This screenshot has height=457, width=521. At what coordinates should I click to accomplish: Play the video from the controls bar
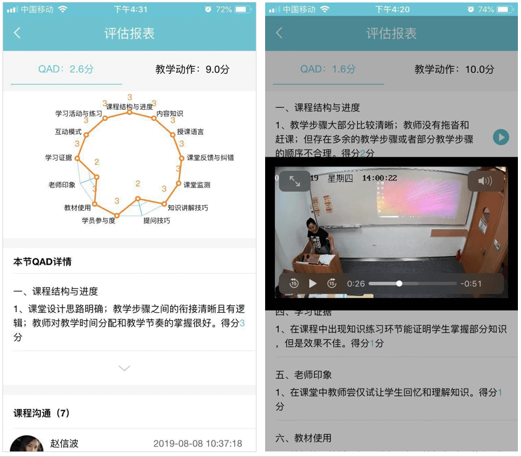click(x=313, y=283)
